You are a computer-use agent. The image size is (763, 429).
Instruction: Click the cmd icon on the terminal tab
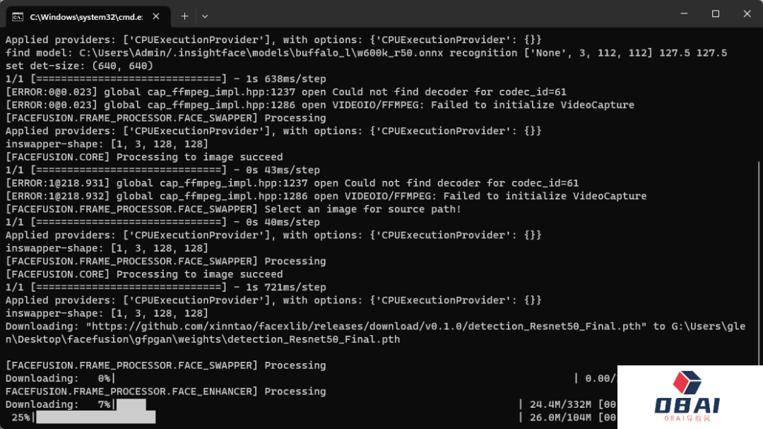tap(17, 16)
